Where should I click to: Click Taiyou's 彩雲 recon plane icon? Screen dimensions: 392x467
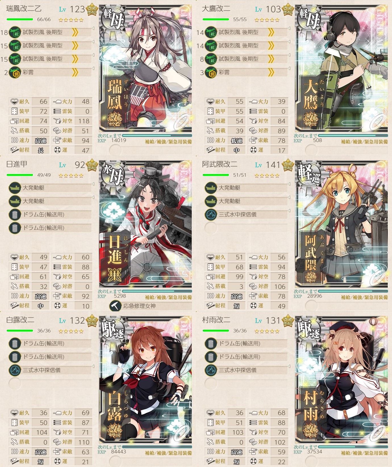pyautogui.click(x=211, y=73)
